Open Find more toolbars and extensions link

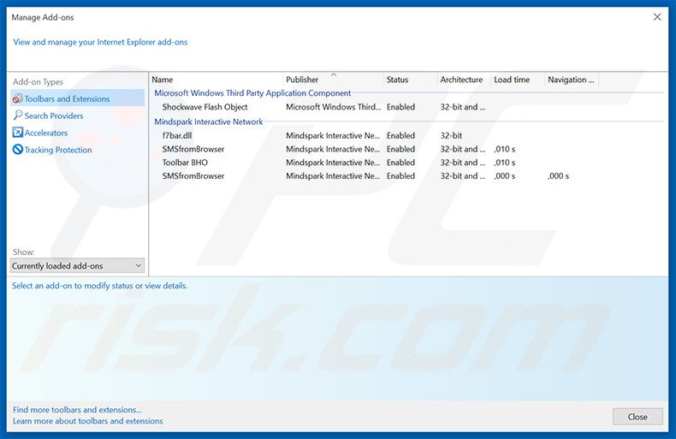pos(77,410)
